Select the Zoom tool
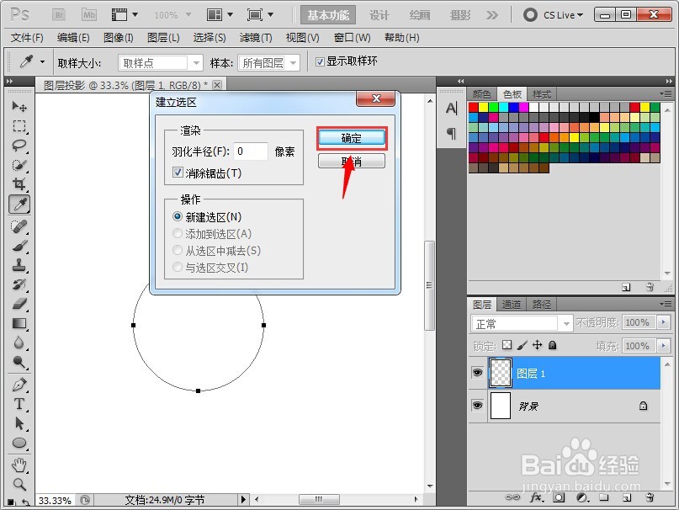 (x=19, y=484)
